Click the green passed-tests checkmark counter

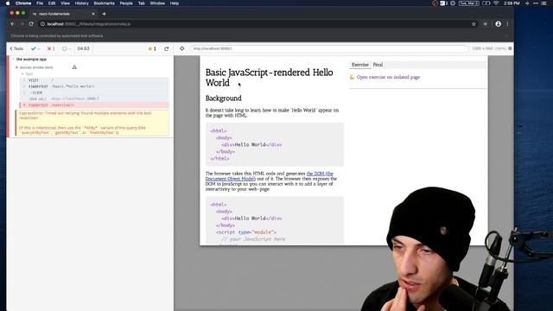pos(35,48)
